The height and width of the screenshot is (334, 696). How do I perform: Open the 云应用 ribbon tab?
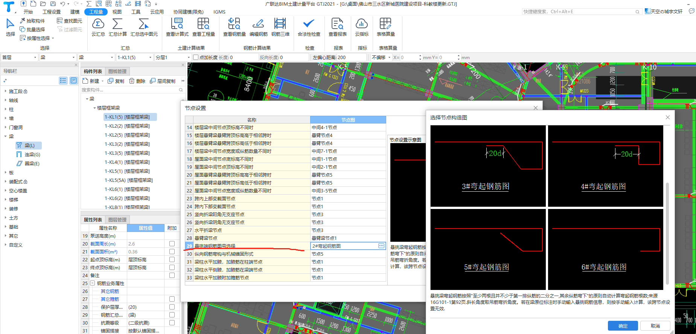[x=157, y=12]
